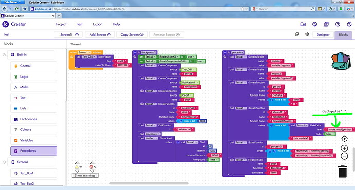Viewport: 355px width, 190px height.
Task: Open a new browser tab
Action: [59, 16]
